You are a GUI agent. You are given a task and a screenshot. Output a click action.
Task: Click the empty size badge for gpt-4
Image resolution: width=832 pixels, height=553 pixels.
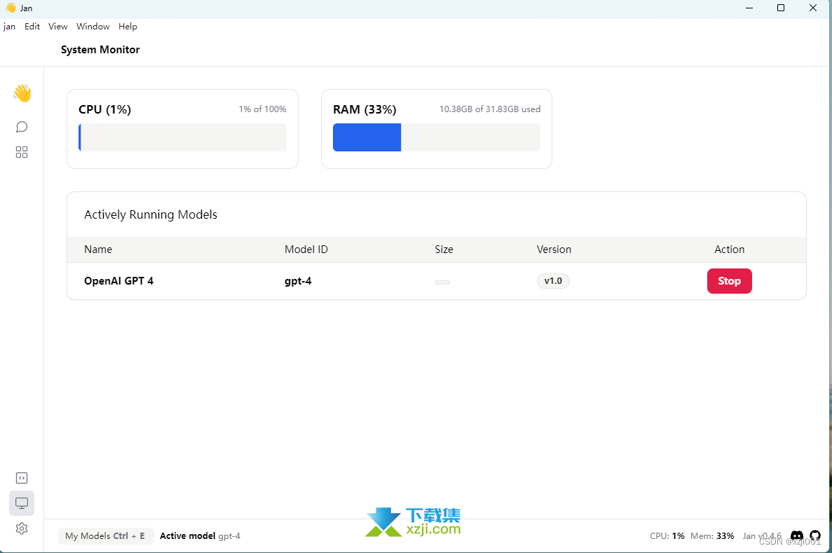(442, 282)
